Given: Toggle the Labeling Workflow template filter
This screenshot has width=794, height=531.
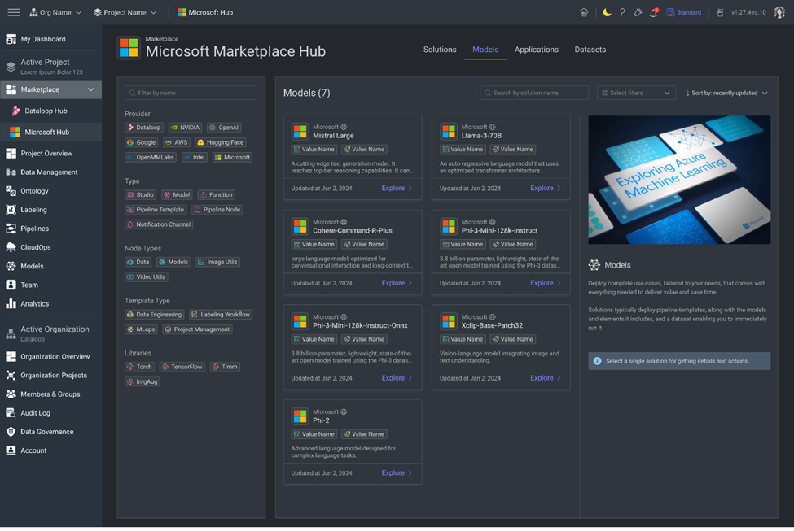Looking at the screenshot, I should click(x=221, y=315).
